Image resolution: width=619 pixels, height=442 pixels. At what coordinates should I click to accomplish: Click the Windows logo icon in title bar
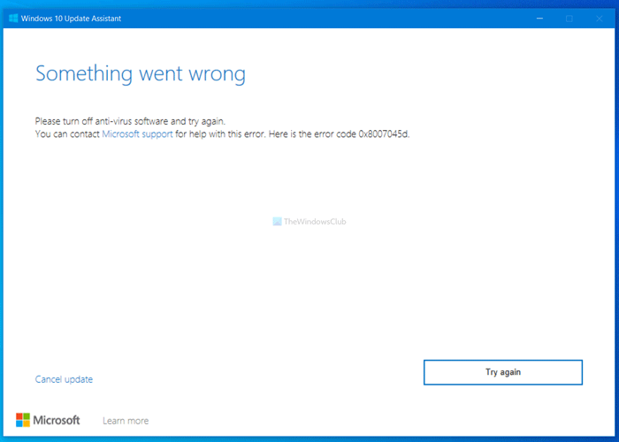pyautogui.click(x=13, y=19)
